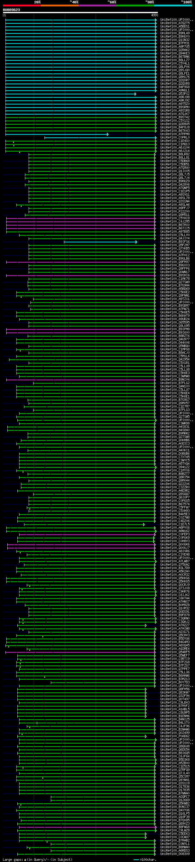
Task: Select UniRef100_O17836 label
Action: [175, 786]
